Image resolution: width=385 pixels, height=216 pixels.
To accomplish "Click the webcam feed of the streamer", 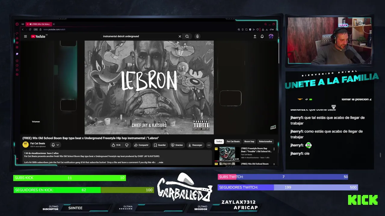I will [x=330, y=40].
